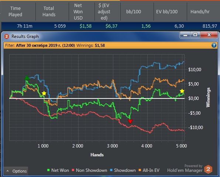Screen dimensions: 220x177
Task: Click the 4 000 x-axis tick label
Action: (147, 146)
